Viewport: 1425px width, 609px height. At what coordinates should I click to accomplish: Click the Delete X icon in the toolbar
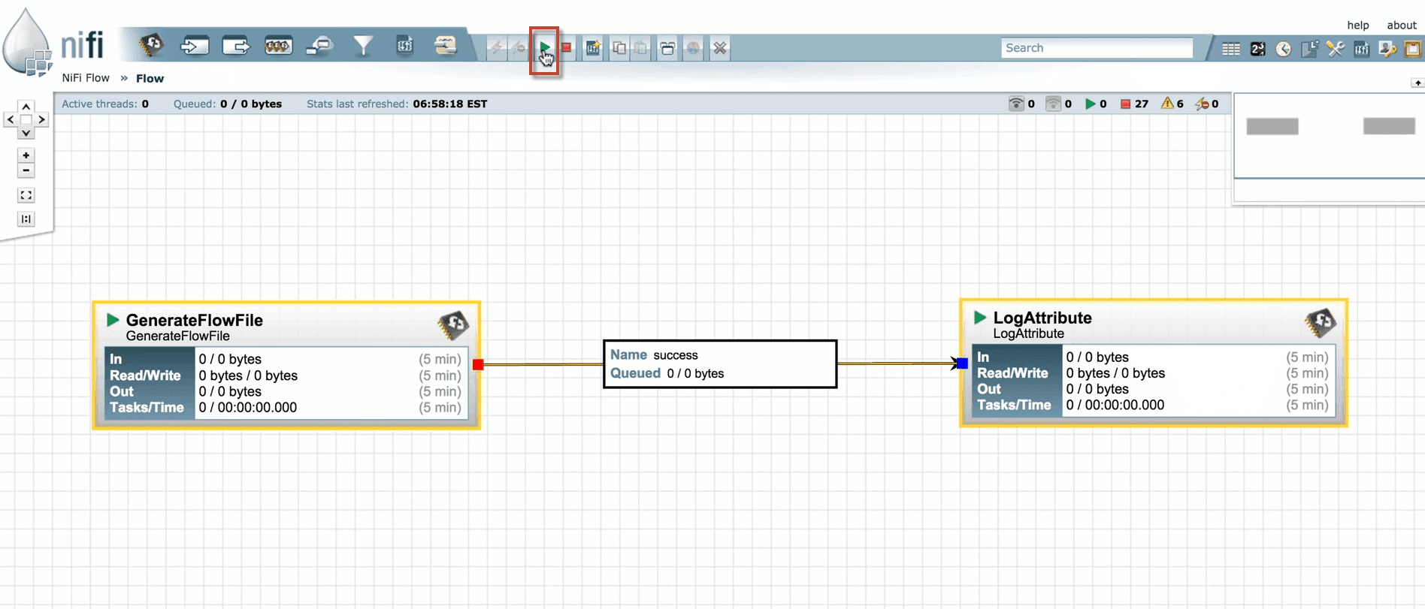(x=719, y=49)
